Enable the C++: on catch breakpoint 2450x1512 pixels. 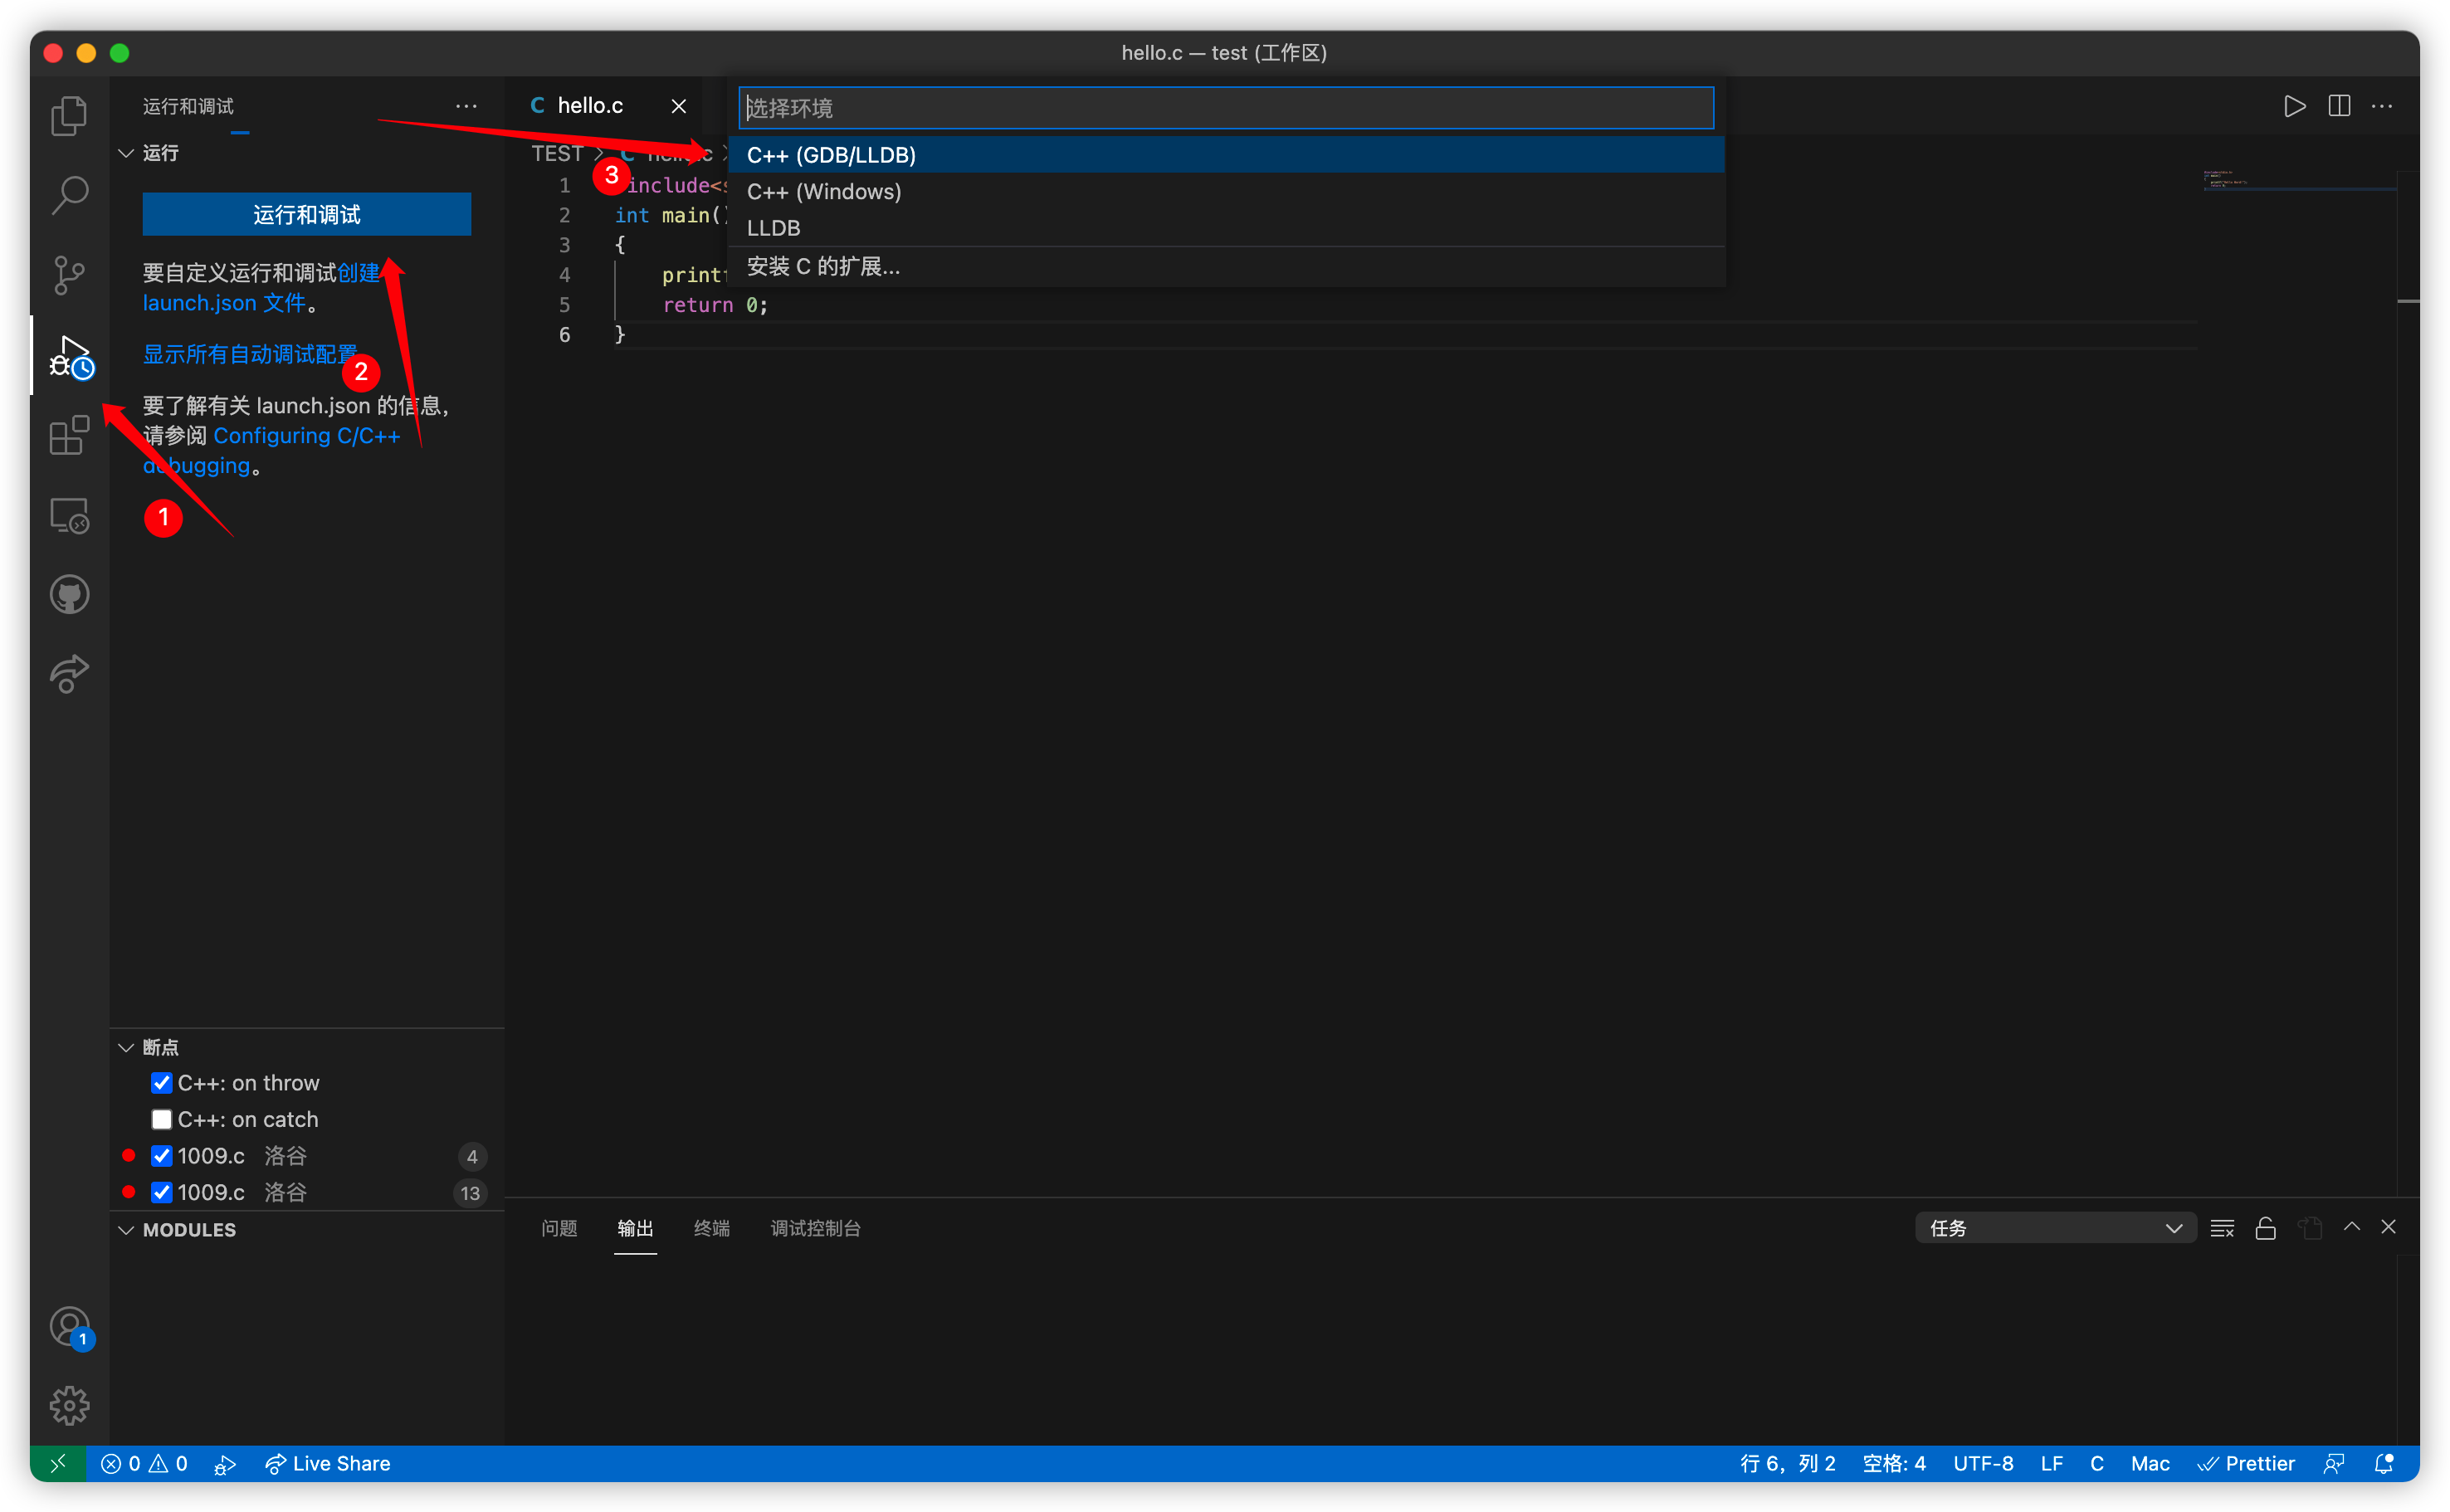(161, 1119)
